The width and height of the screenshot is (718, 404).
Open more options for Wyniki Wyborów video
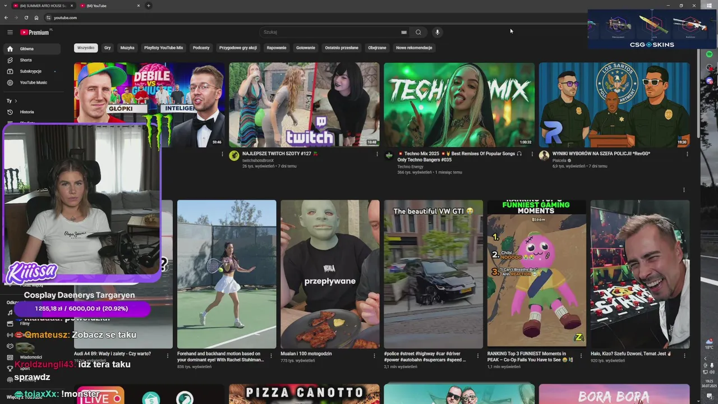(x=687, y=154)
